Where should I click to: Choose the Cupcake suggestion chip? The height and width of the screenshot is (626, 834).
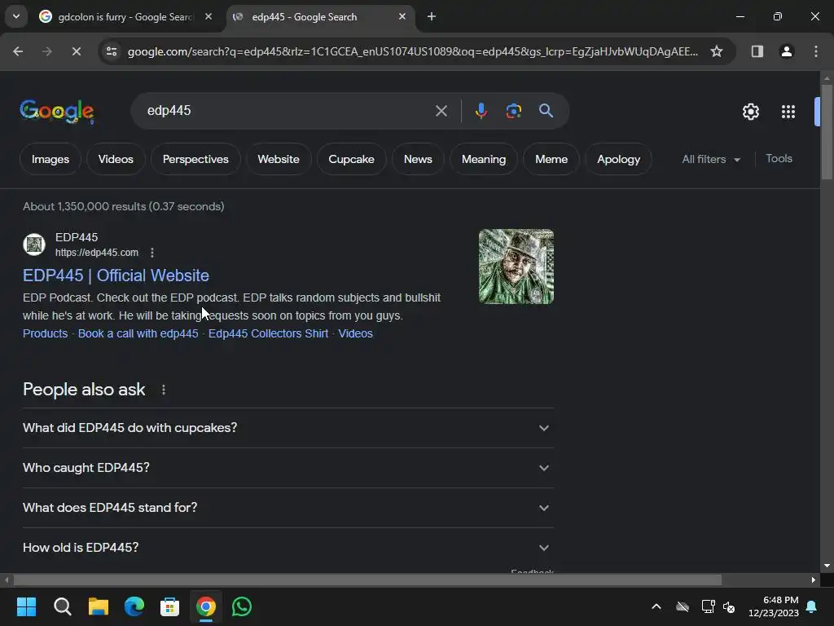pos(351,159)
